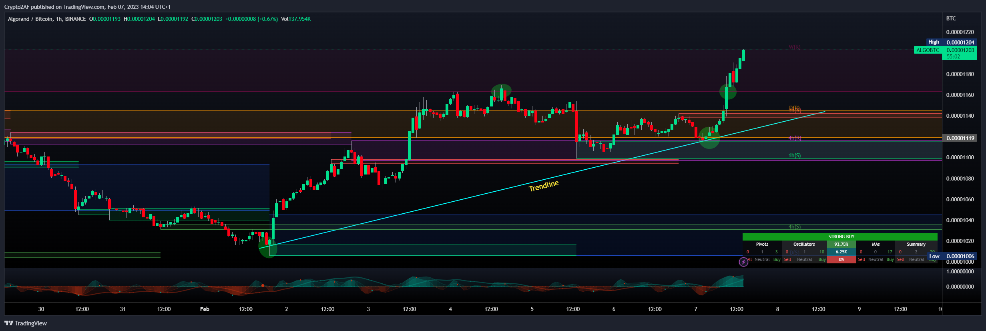
Task: Click day 9 on the time axis
Action: coord(859,309)
